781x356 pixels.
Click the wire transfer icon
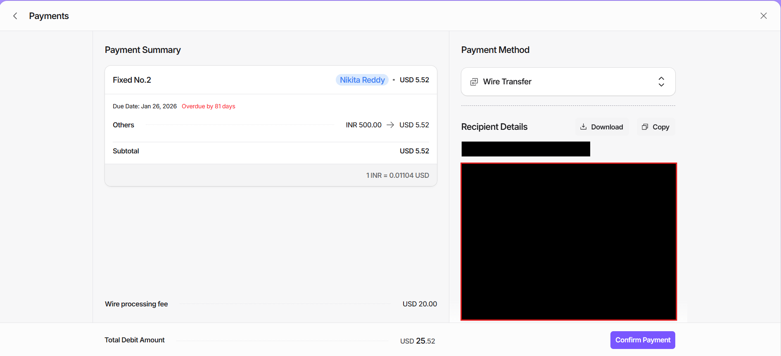coord(474,82)
